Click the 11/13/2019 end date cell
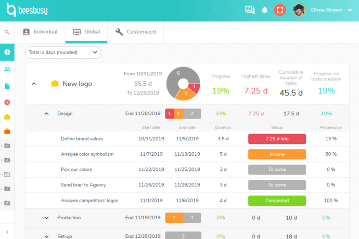359x239 pixels. (x=187, y=154)
